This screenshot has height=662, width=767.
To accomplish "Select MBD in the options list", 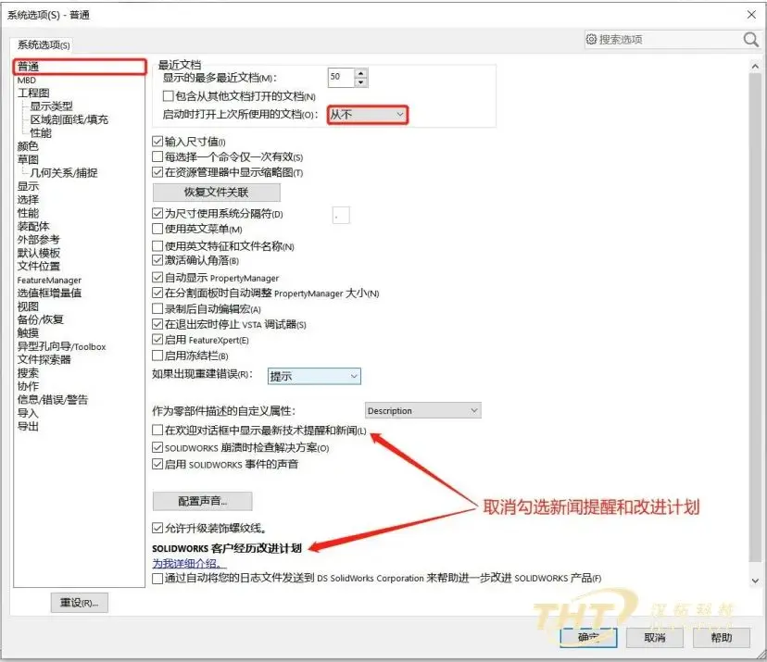I will (27, 81).
